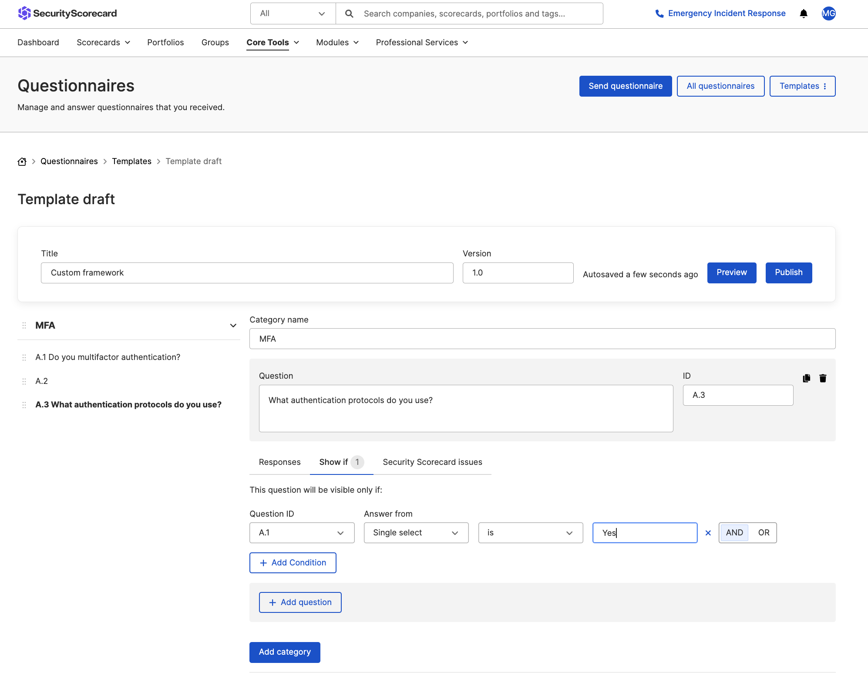Image resolution: width=868 pixels, height=686 pixels.
Task: Select the AND condition operator
Action: pyautogui.click(x=734, y=533)
